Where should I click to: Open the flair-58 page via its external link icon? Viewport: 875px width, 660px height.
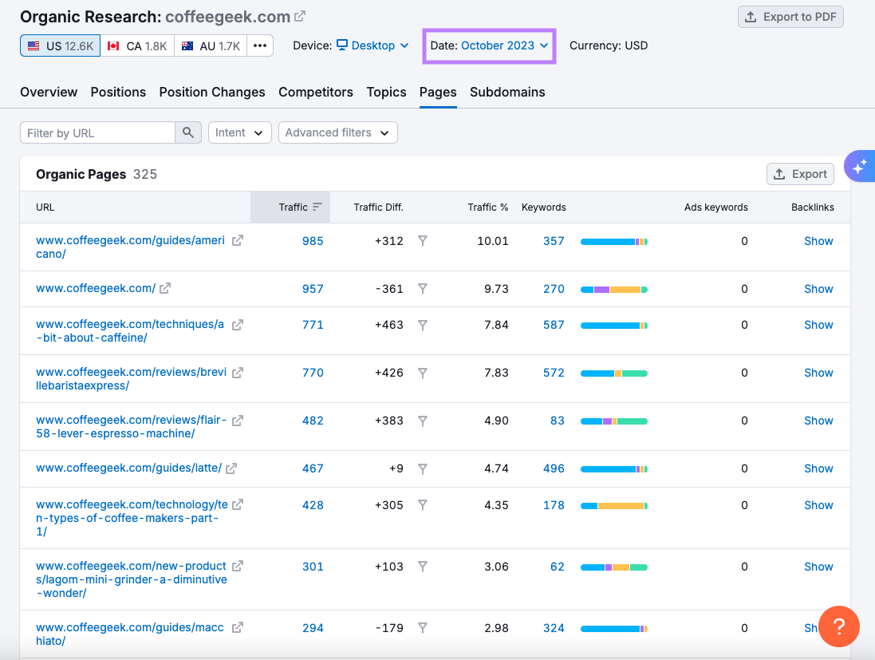pos(237,420)
